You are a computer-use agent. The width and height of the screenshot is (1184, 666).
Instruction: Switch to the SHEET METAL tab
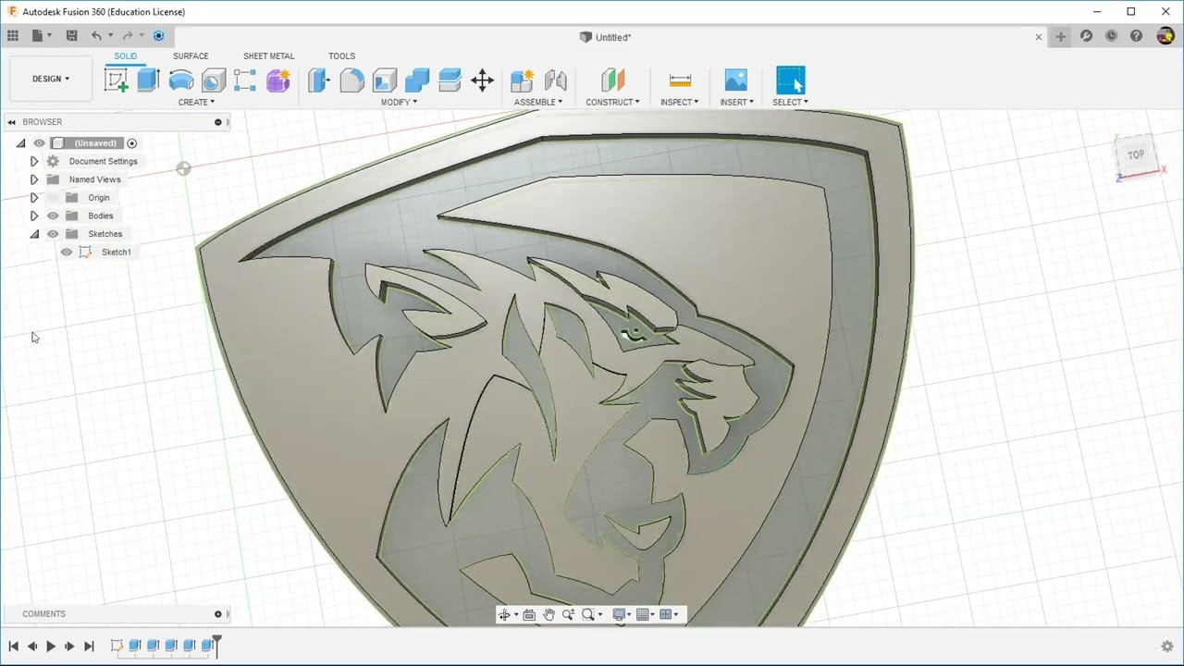tap(268, 55)
